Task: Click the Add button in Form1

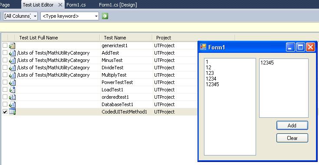Action: [292, 126]
